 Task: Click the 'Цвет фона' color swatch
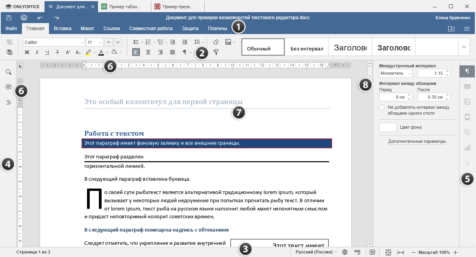388,127
